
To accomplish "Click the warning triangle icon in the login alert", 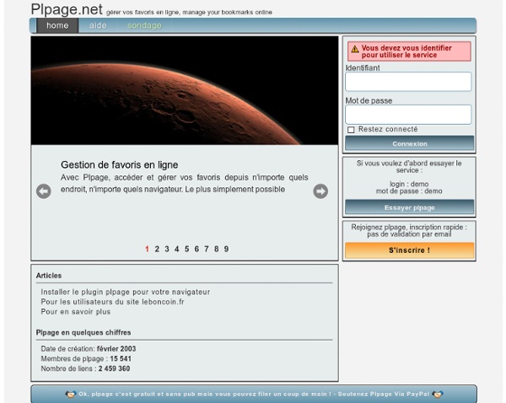I will [355, 49].
